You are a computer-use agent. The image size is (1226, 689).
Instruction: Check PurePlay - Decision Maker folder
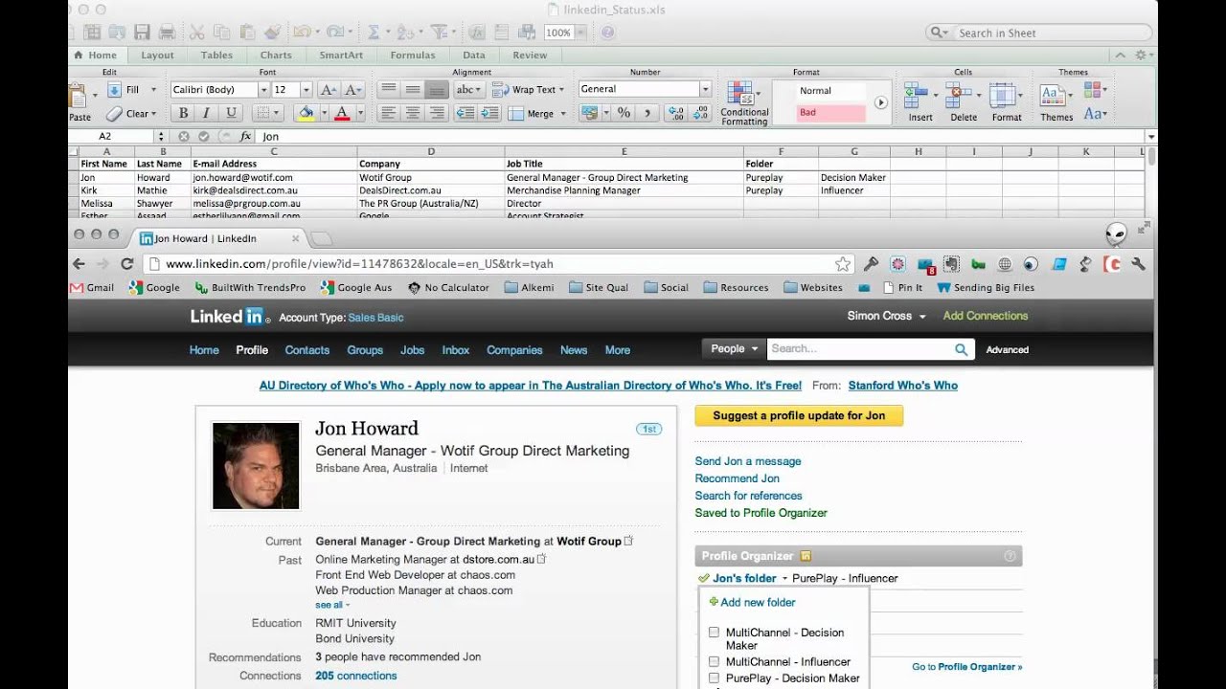pyautogui.click(x=714, y=678)
